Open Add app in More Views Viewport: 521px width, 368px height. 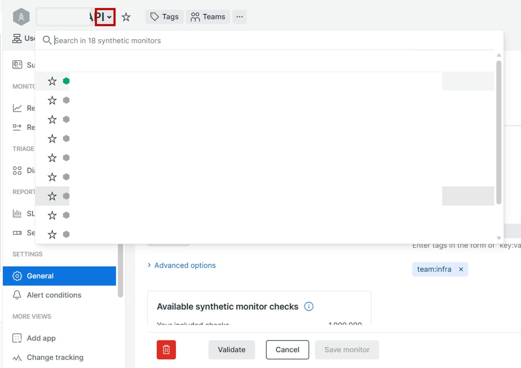(41, 338)
